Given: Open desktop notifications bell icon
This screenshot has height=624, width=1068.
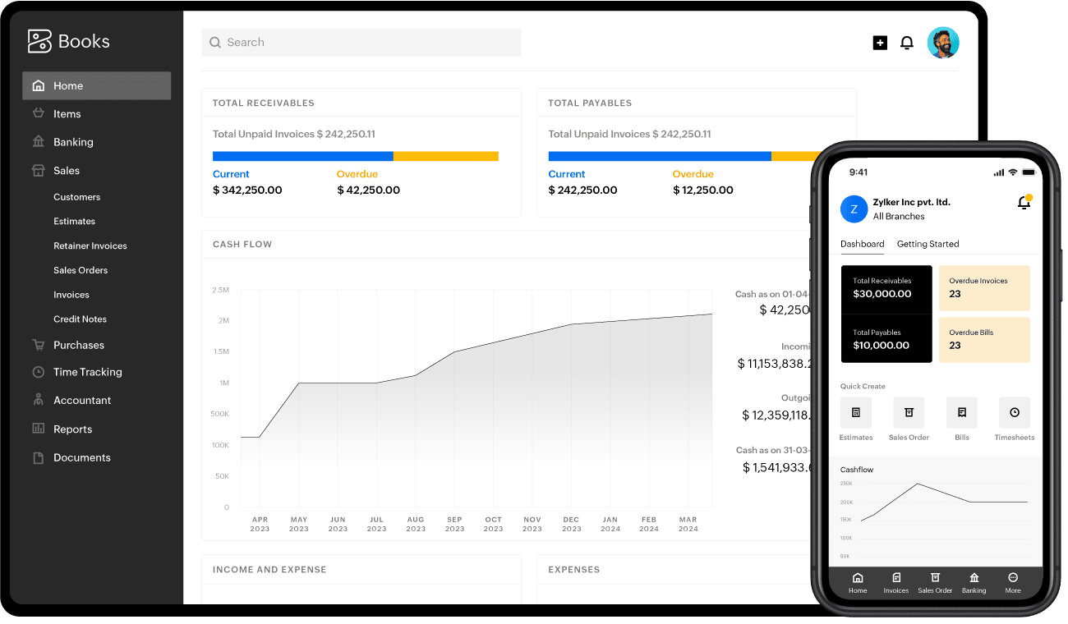Looking at the screenshot, I should 907,43.
